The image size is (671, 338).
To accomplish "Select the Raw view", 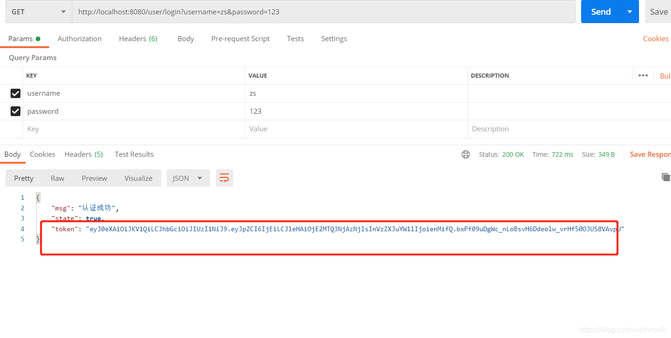I will point(57,178).
